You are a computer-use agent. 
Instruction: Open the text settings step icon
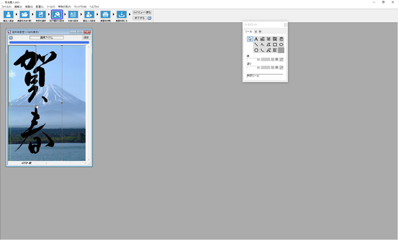tap(73, 15)
